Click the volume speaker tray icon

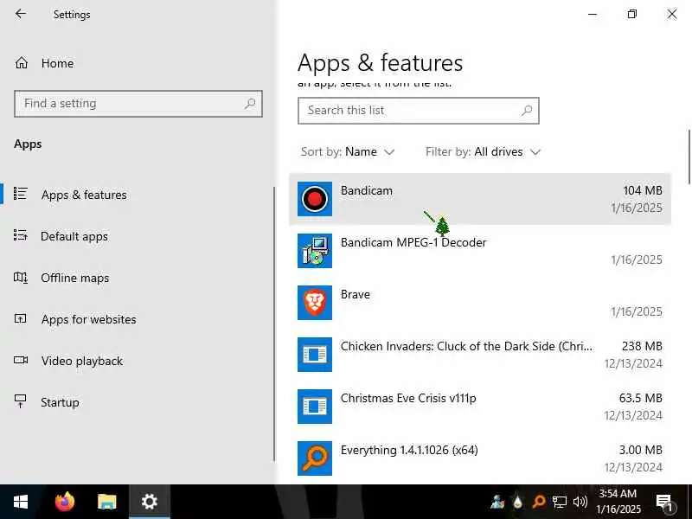(x=580, y=502)
